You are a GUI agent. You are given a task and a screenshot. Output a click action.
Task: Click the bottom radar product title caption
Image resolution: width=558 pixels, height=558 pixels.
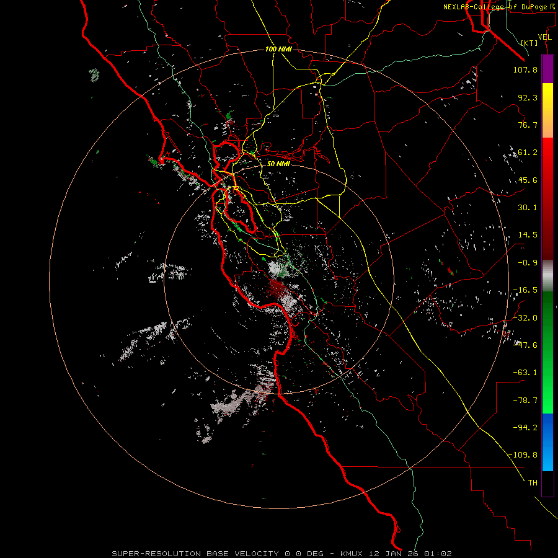coord(282,554)
